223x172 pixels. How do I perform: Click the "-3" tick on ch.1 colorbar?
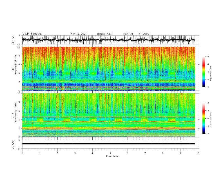(208, 57)
